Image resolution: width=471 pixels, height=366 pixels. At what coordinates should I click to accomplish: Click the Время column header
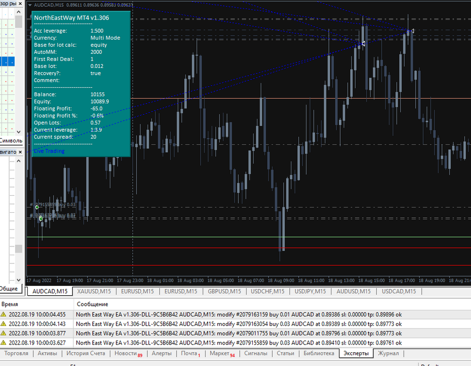pyautogui.click(x=10, y=304)
